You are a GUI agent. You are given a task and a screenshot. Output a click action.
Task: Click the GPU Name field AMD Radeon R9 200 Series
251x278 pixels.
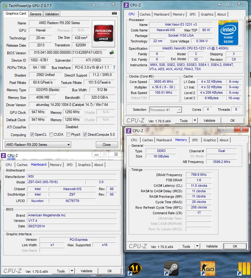click(x=59, y=23)
